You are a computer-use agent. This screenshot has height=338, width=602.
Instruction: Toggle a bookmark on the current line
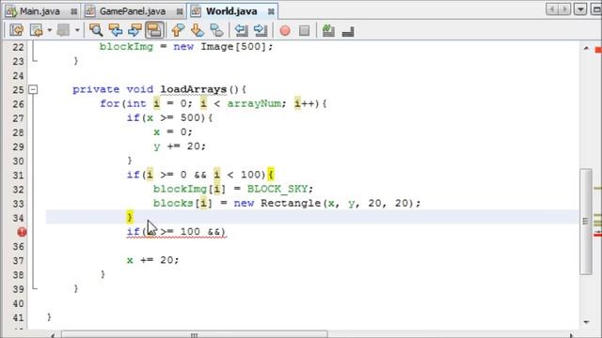[x=217, y=30]
